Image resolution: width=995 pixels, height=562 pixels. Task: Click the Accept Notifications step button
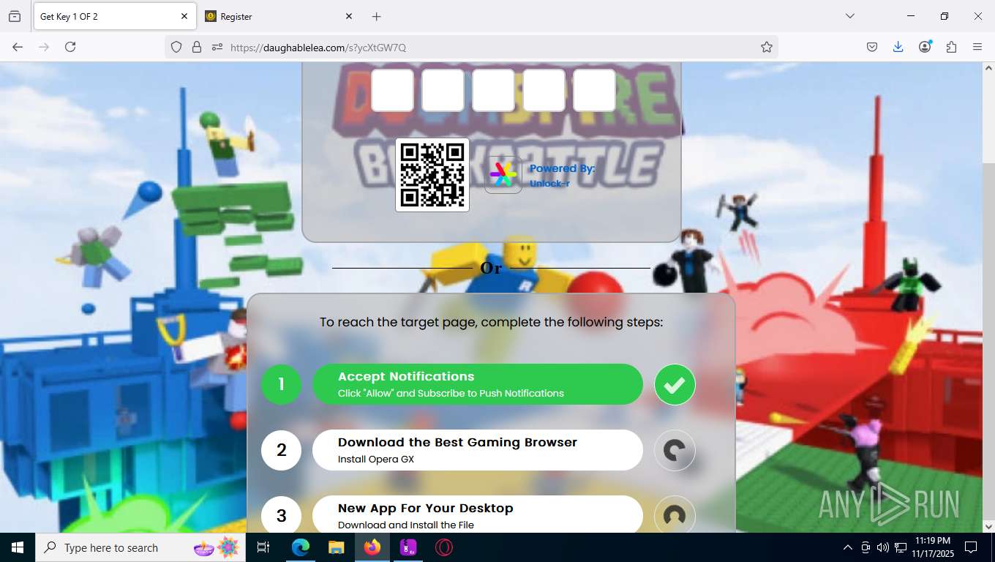pyautogui.click(x=478, y=384)
